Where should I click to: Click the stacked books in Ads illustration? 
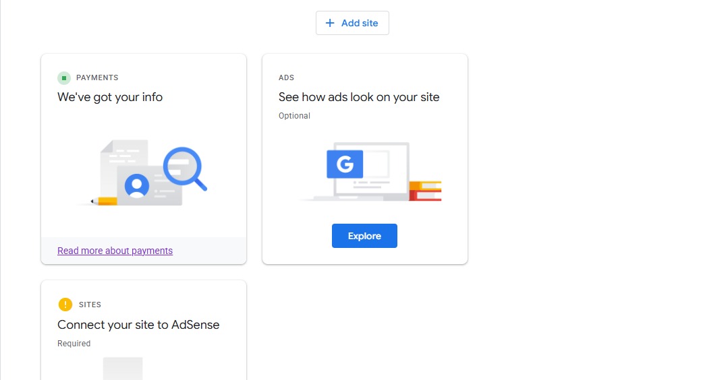[x=425, y=191]
